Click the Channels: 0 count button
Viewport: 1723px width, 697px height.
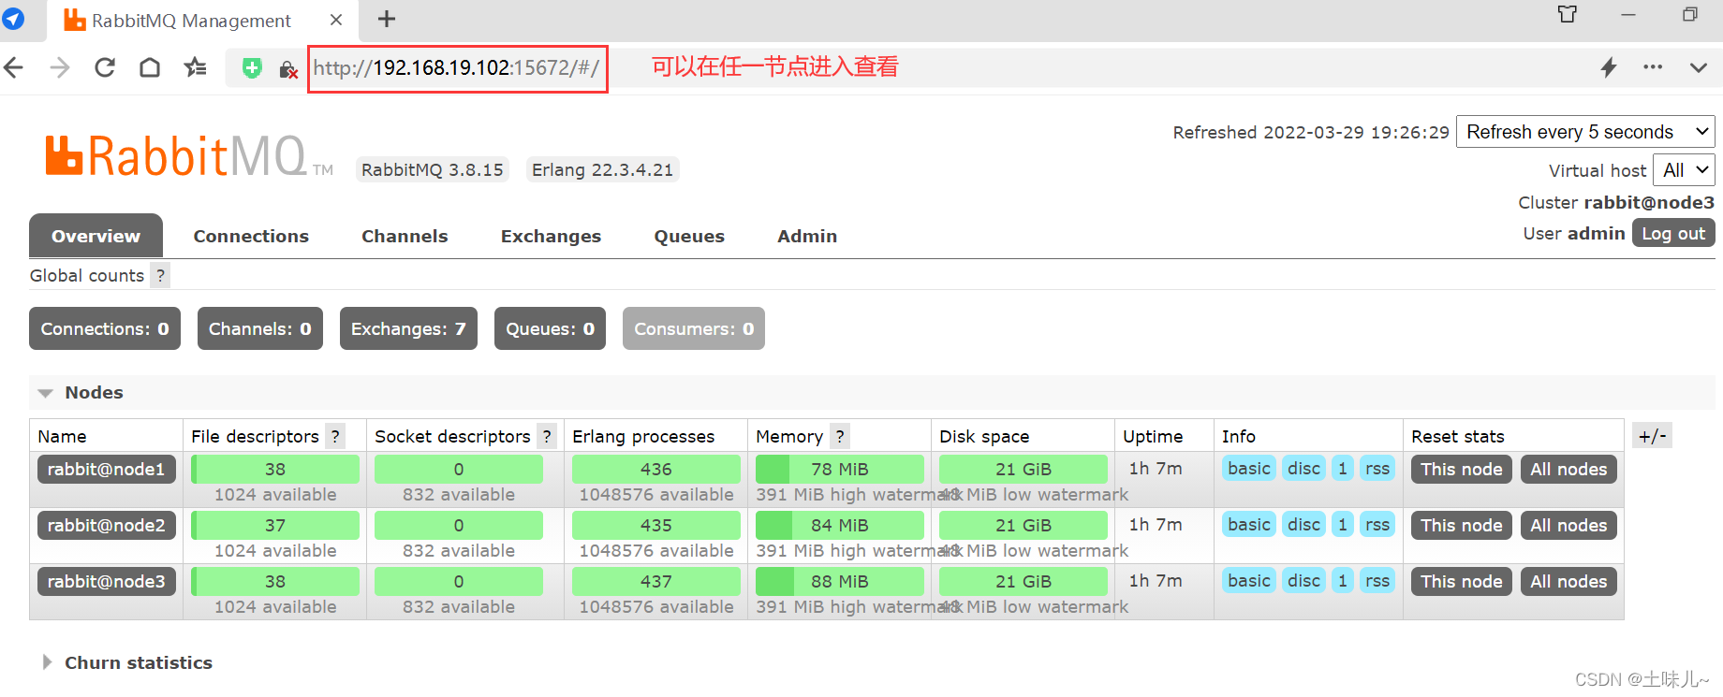tap(260, 328)
